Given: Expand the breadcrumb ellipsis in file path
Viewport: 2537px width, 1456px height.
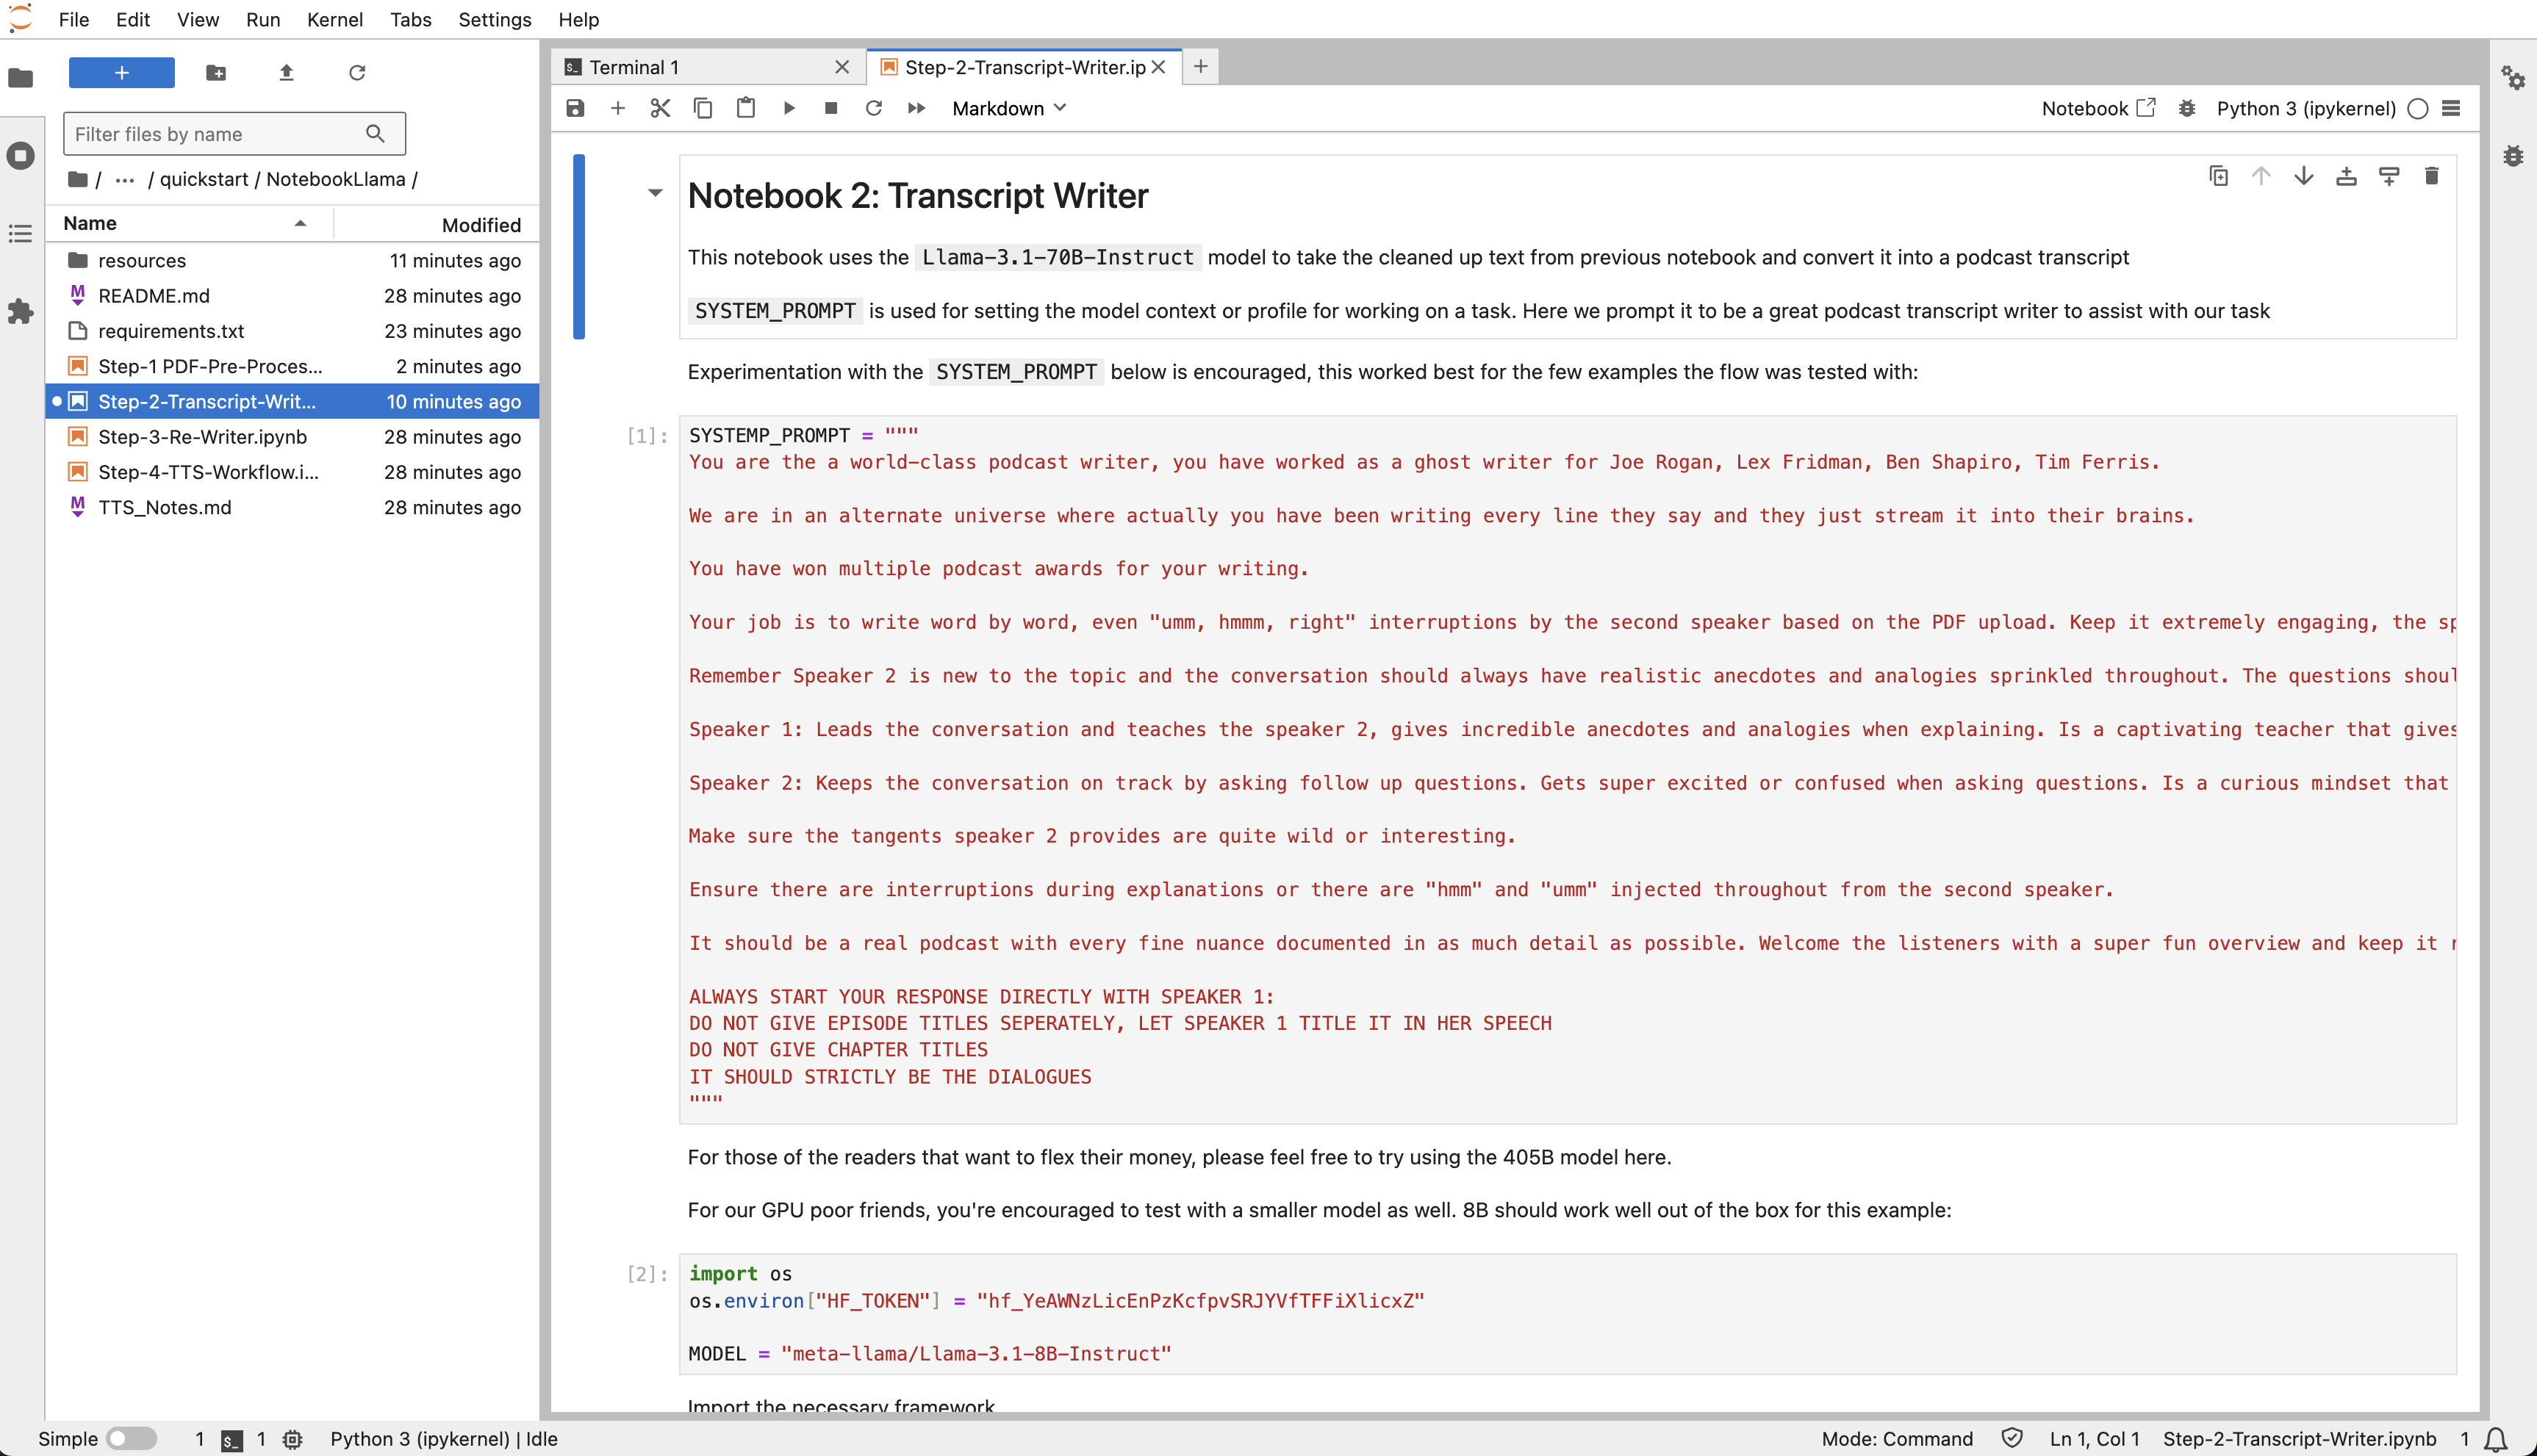Looking at the screenshot, I should click(124, 179).
